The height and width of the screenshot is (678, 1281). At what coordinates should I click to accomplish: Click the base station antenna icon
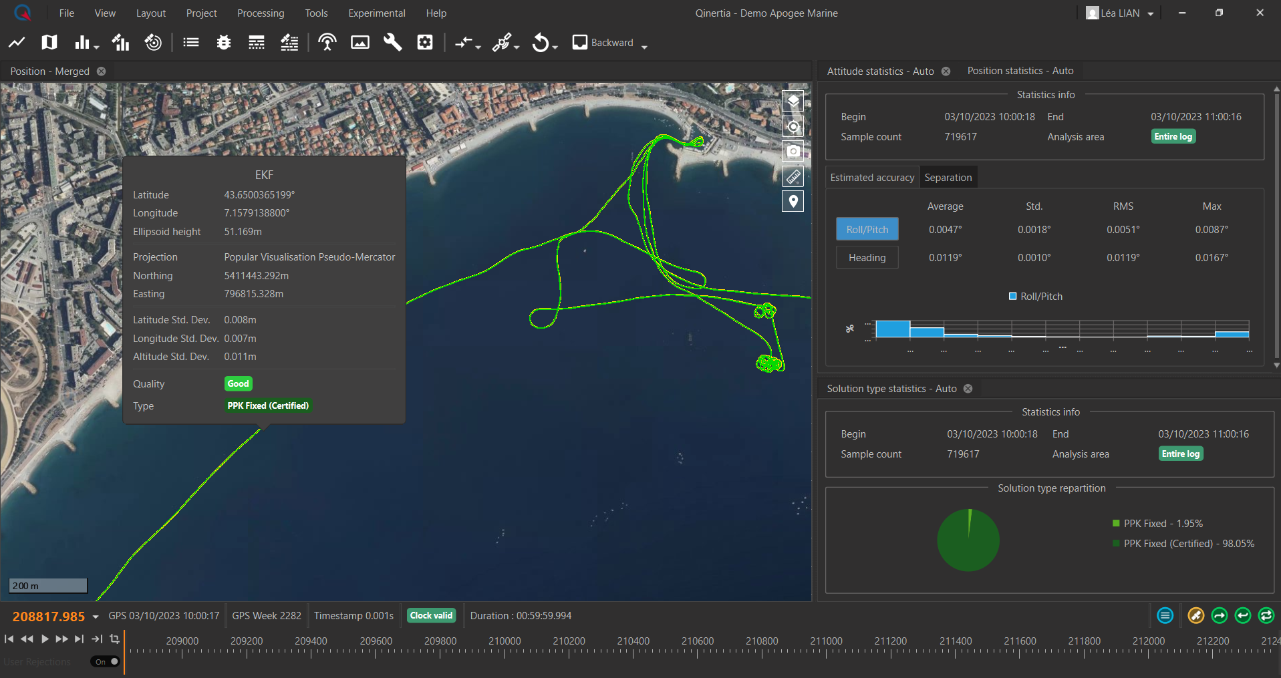[327, 43]
